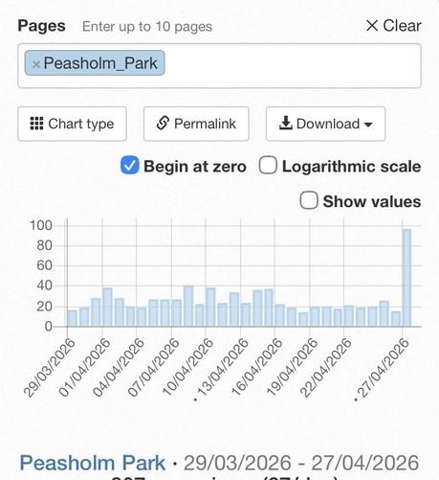Click the 100 y-axis value

(41, 225)
